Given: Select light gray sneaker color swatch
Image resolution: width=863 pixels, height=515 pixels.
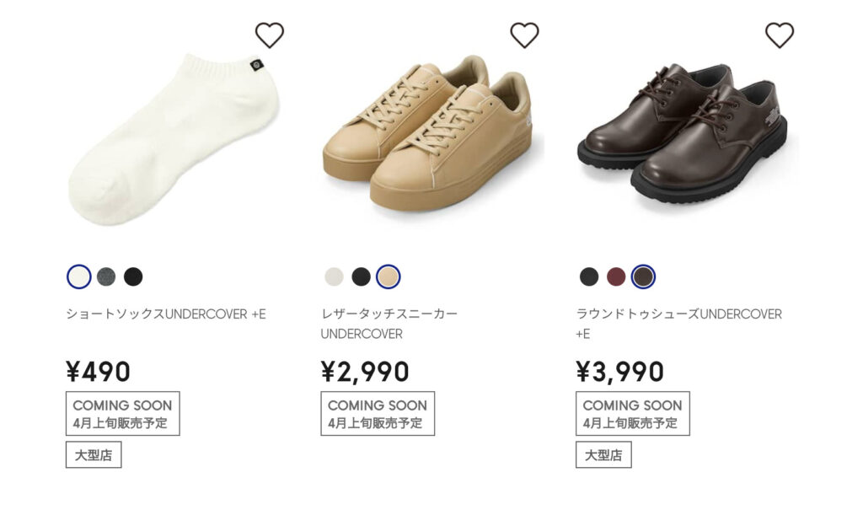Looking at the screenshot, I should pyautogui.click(x=334, y=276).
